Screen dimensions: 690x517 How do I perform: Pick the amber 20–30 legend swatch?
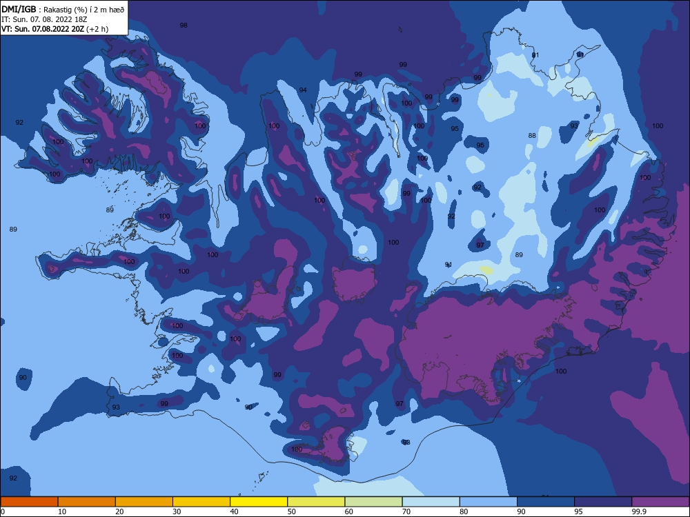[144, 502]
